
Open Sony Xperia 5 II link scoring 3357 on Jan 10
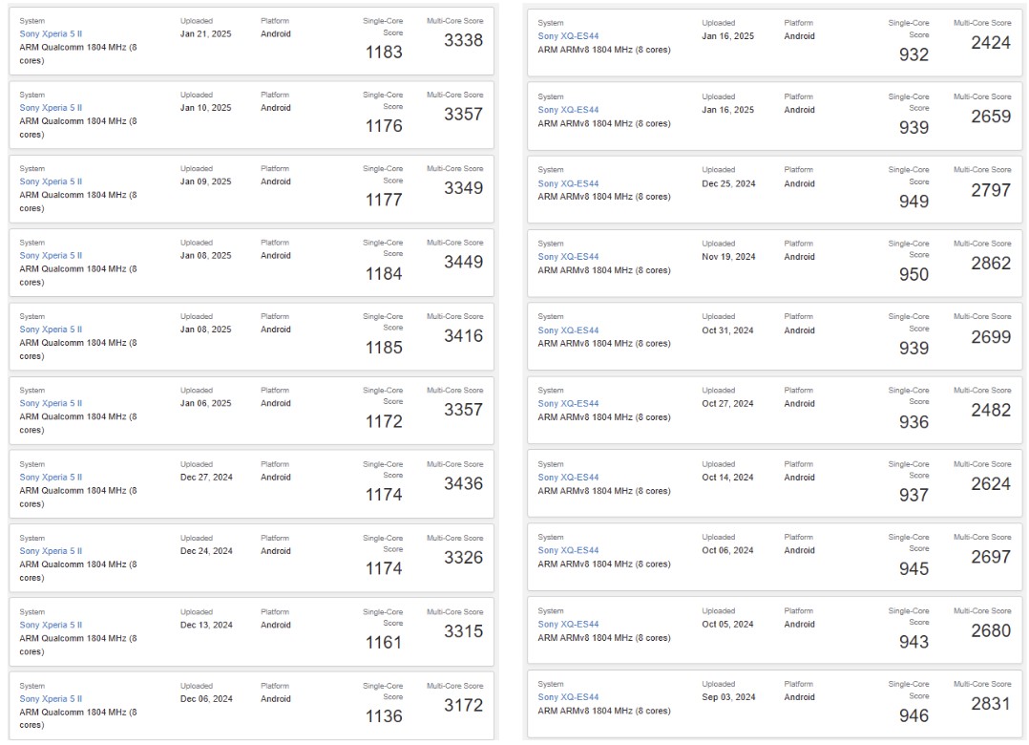click(51, 108)
